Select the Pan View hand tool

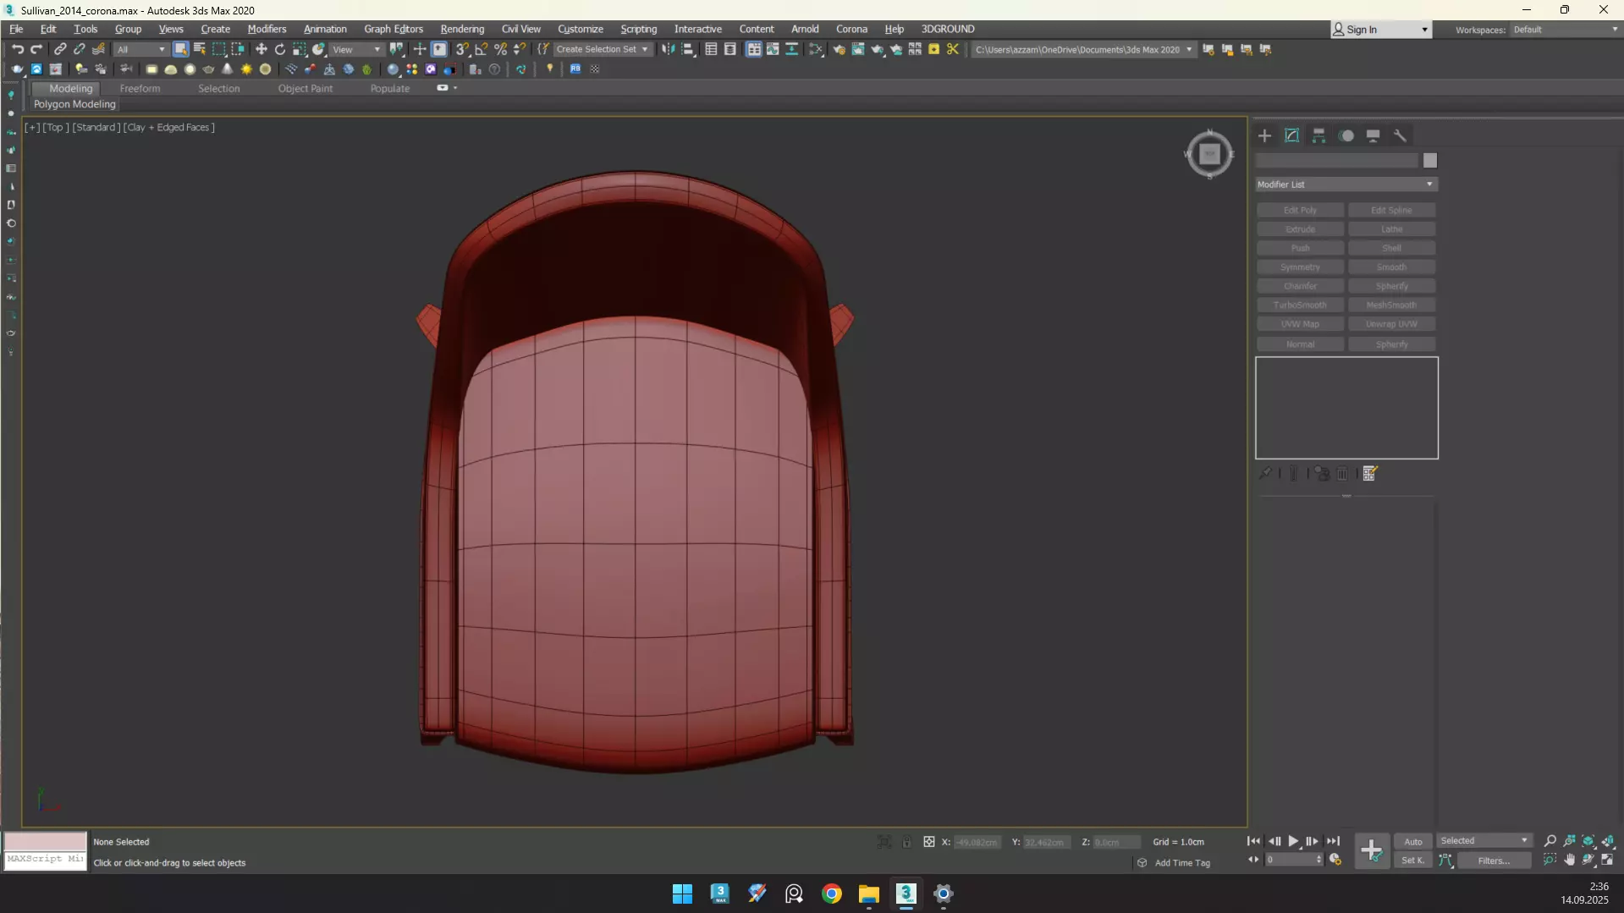(x=1570, y=860)
